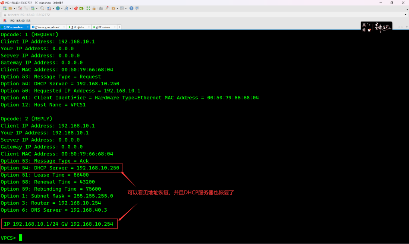Screen dimensions: 409x244
Task: Add a new tab with plus button
Action: tap(119, 27)
